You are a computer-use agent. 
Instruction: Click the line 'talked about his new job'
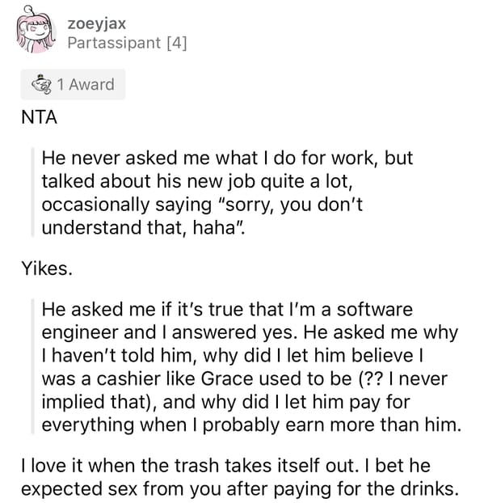[x=197, y=181]
